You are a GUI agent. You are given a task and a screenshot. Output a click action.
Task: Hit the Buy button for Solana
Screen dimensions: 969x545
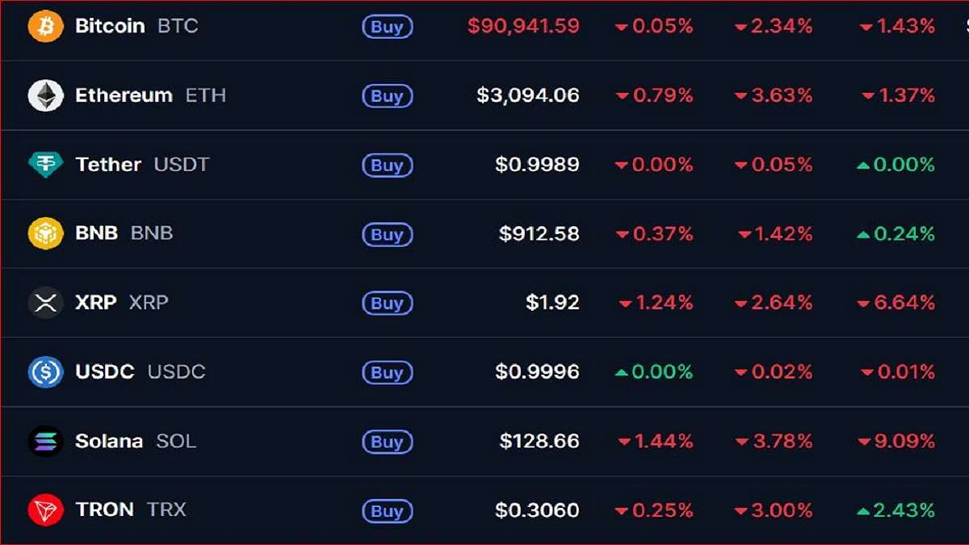tap(387, 442)
